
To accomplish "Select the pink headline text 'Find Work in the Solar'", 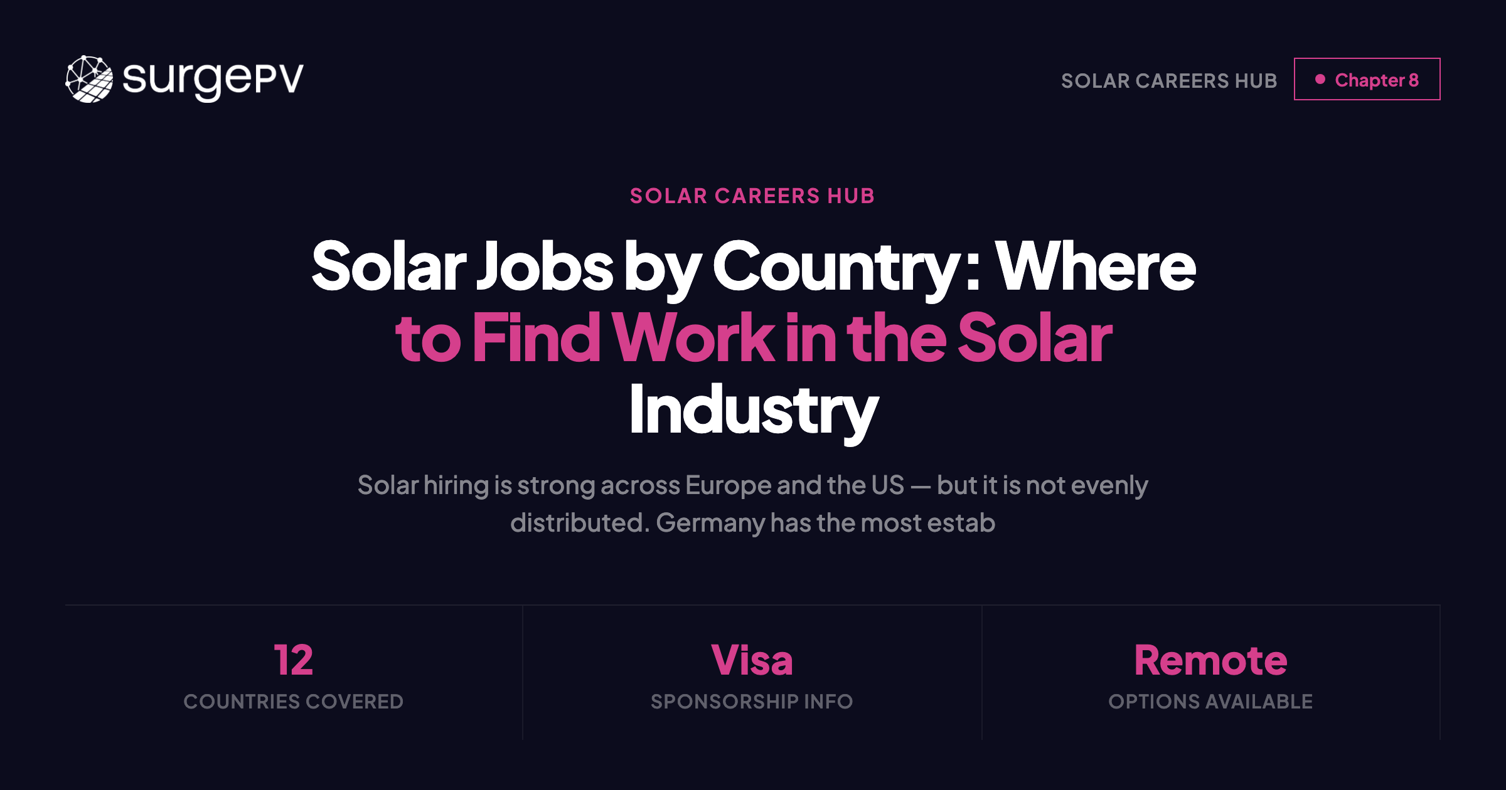I will click(x=753, y=339).
